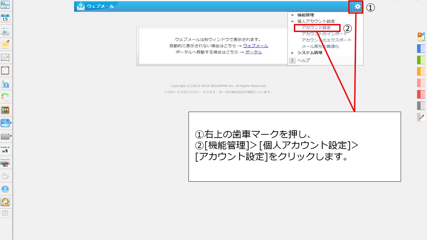427x240 pixels.
Task: Click the yellow sticky memo sidebar icon
Action: [5, 44]
